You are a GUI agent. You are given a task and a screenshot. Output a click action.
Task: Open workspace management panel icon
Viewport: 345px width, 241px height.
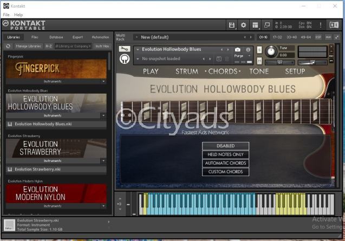tap(255, 25)
